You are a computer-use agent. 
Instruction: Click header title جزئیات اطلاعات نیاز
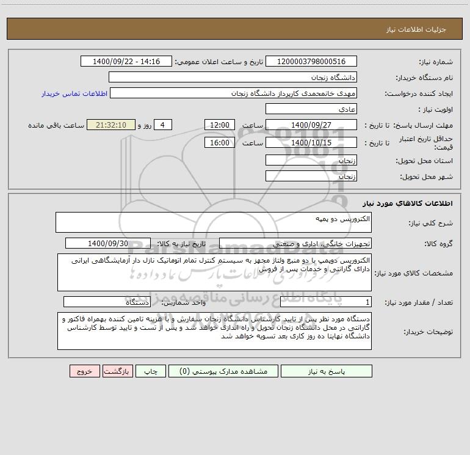tap(416, 29)
